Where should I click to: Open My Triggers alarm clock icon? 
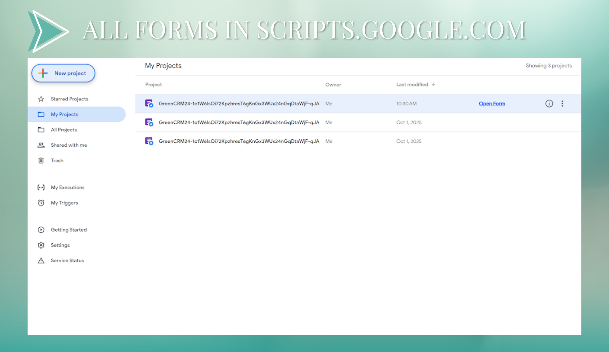coord(41,203)
